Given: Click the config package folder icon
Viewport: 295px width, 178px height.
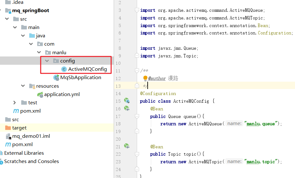Looking at the screenshot, I should coord(56,61).
